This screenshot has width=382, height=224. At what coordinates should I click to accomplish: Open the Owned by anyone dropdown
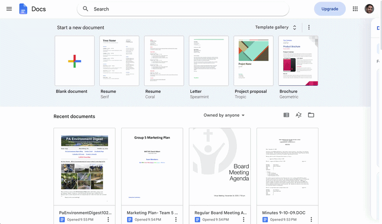[x=224, y=115]
